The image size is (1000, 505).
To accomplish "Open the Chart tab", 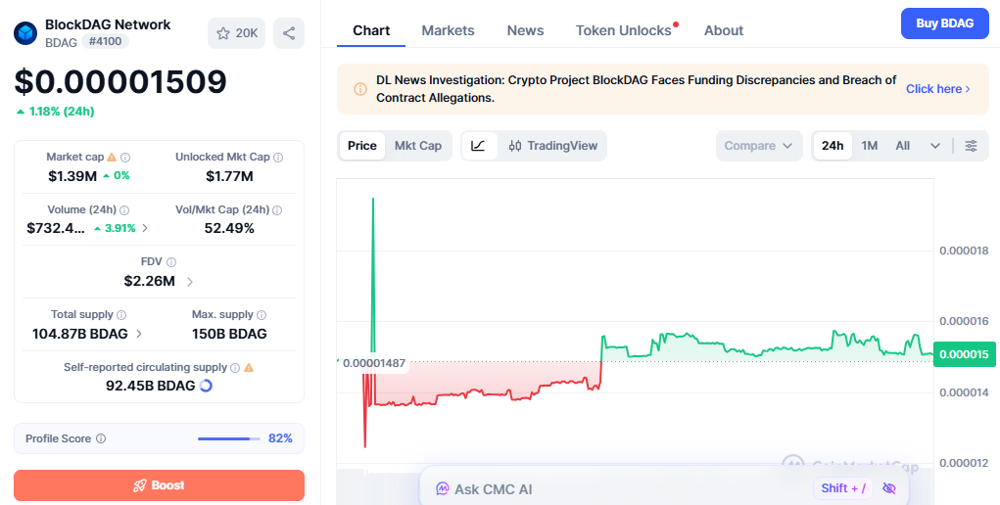I will pyautogui.click(x=371, y=30).
